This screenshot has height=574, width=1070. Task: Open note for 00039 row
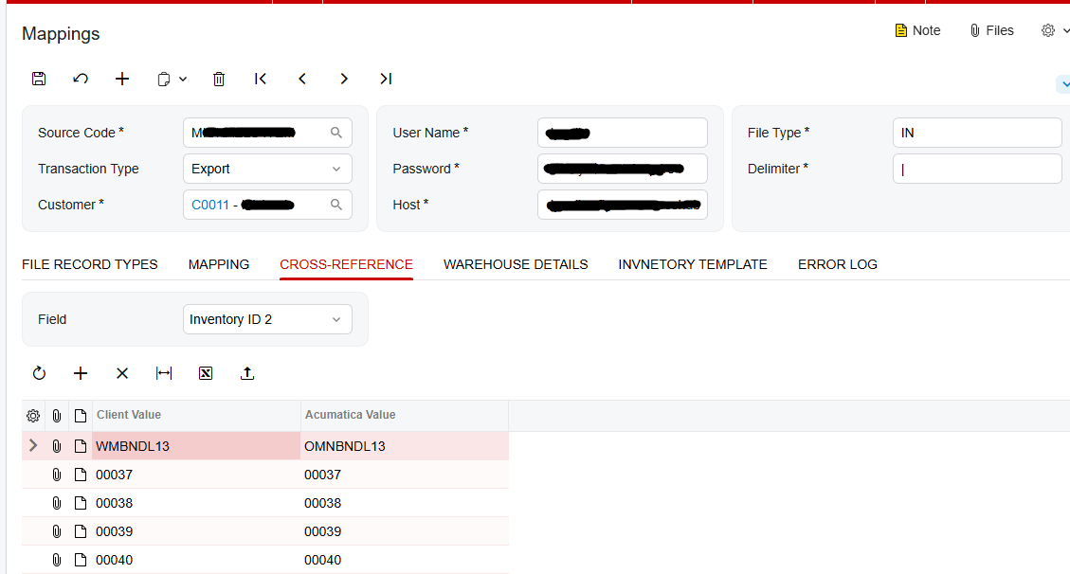click(x=81, y=531)
